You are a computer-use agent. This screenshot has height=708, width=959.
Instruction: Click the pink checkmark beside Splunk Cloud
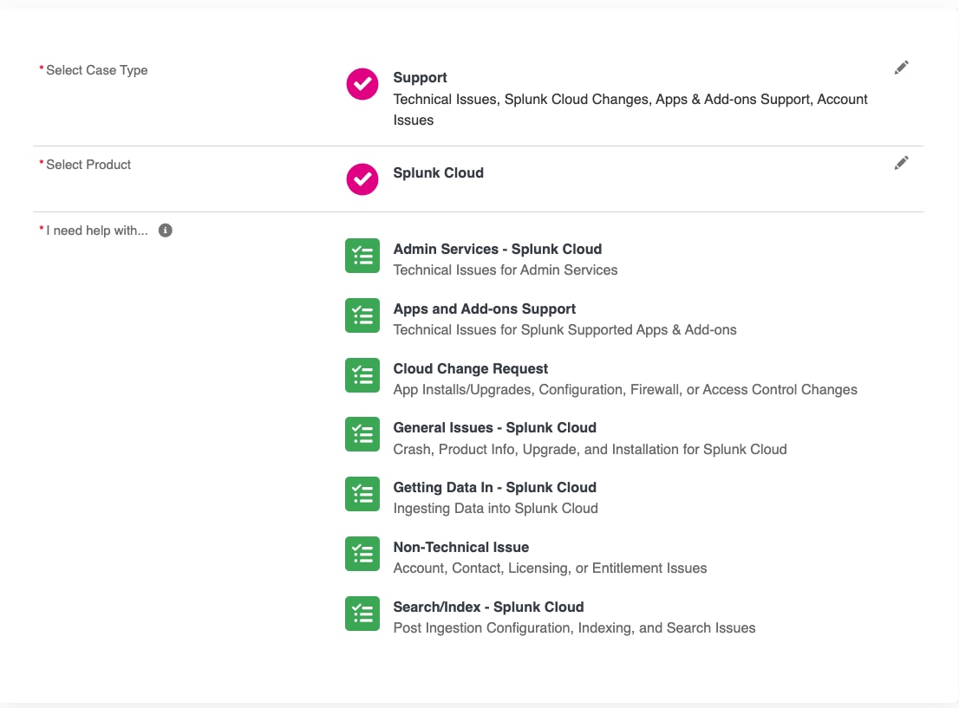tap(362, 179)
